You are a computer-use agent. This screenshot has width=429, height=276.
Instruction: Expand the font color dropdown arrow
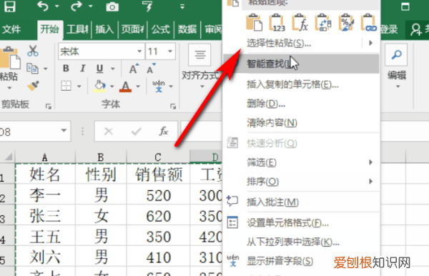coord(138,87)
